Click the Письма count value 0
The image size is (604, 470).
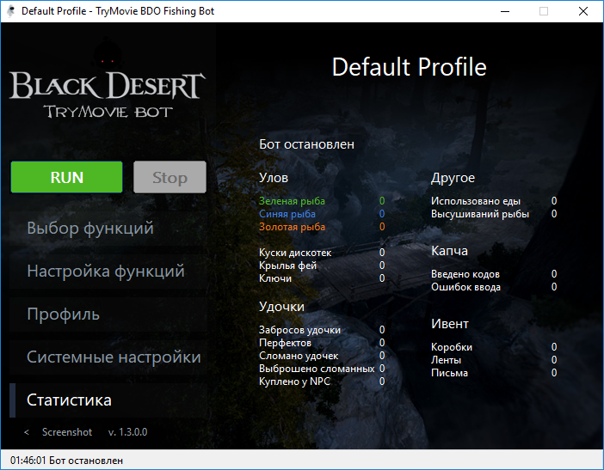554,373
